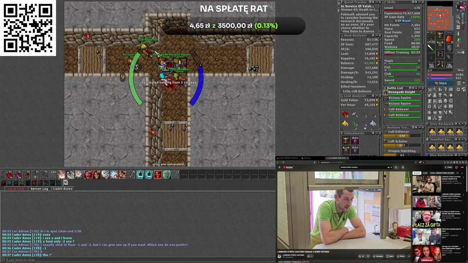Click the orange minimap

[x=440, y=18]
